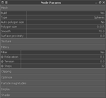This screenshot has height=98, width=106.
Task: Collapse the Mesh section header
Action: (53, 8)
